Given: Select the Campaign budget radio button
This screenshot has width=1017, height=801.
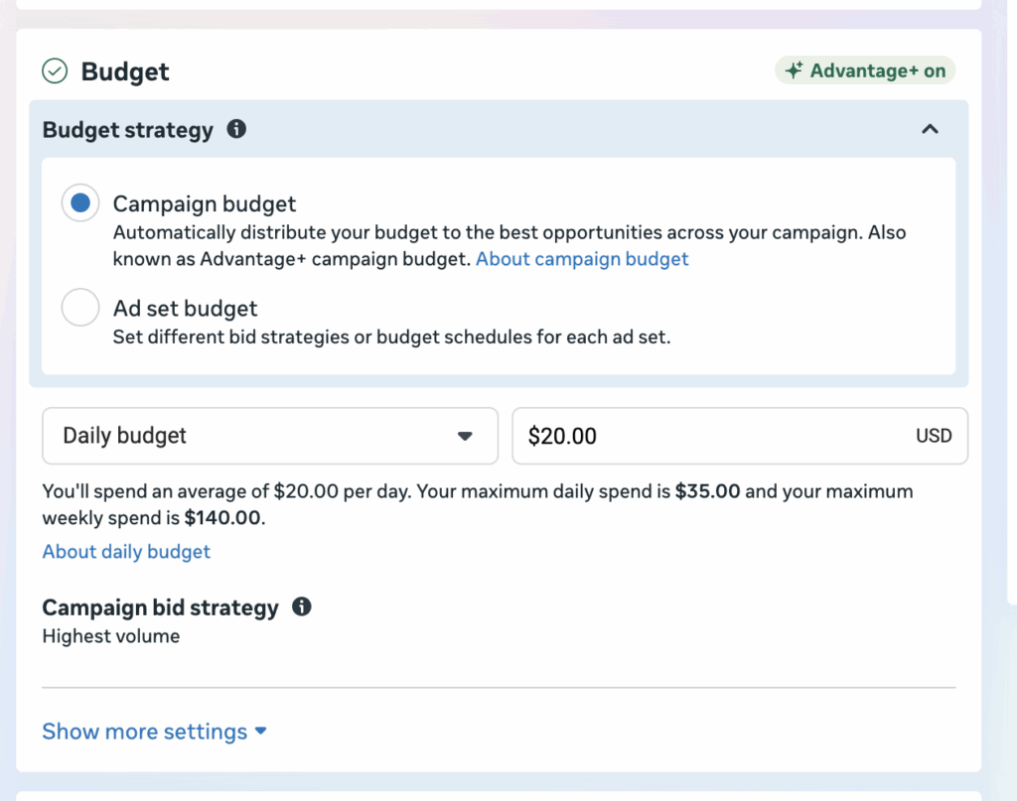Looking at the screenshot, I should click(x=80, y=202).
